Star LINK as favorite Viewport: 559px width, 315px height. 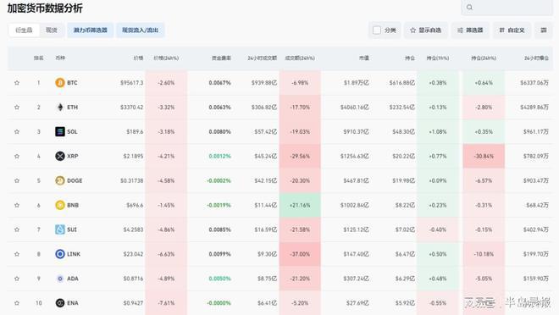[17, 254]
